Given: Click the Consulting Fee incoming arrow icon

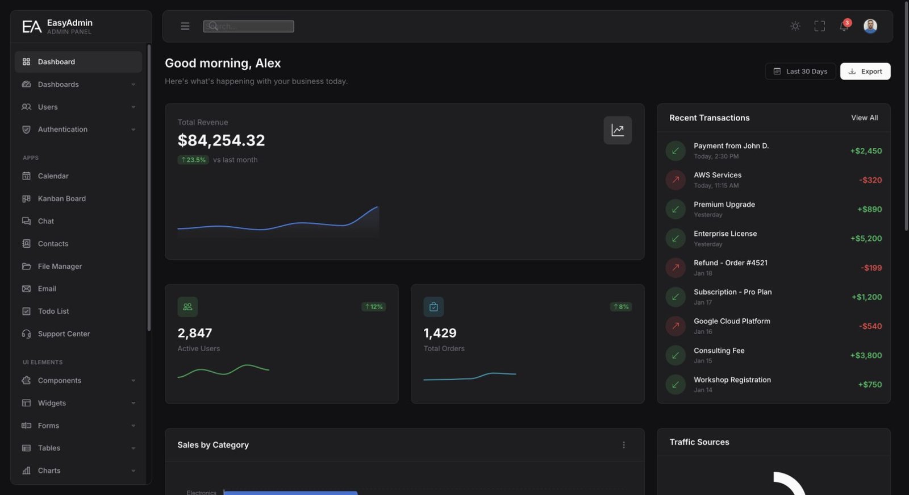Looking at the screenshot, I should click(676, 356).
